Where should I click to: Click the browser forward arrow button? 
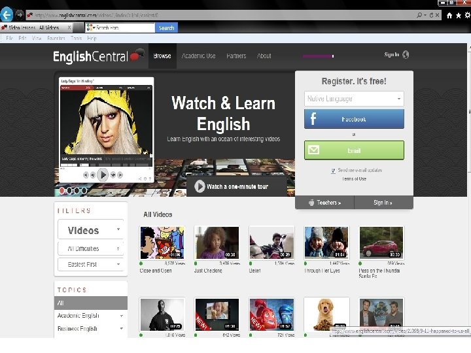tap(20, 14)
